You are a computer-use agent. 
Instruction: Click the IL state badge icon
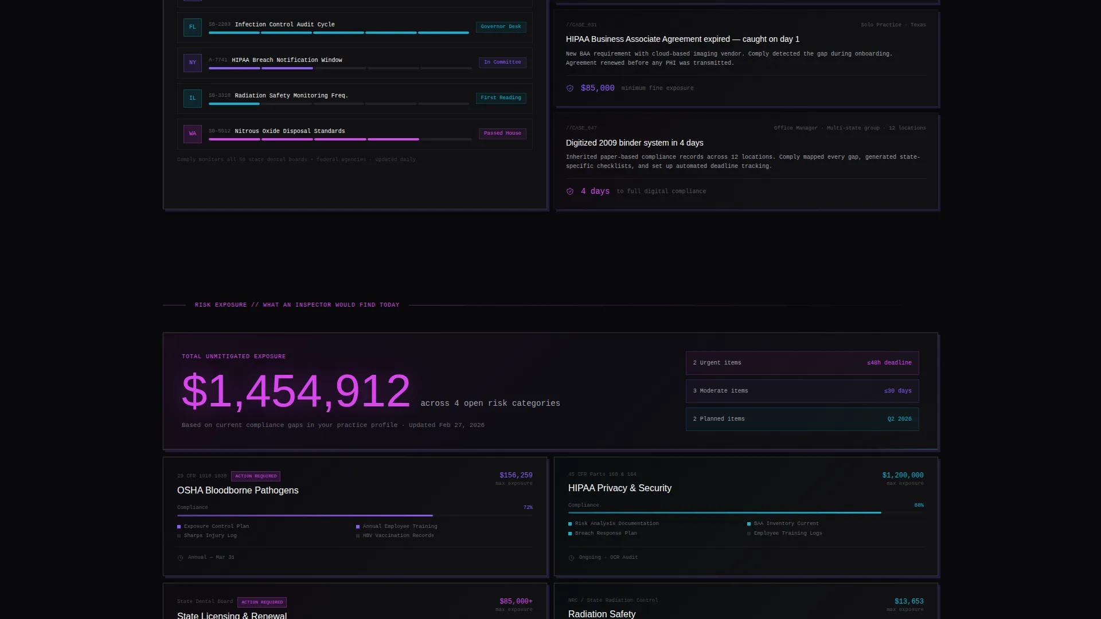[193, 98]
